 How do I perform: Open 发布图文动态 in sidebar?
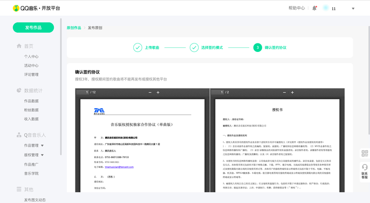(35, 200)
